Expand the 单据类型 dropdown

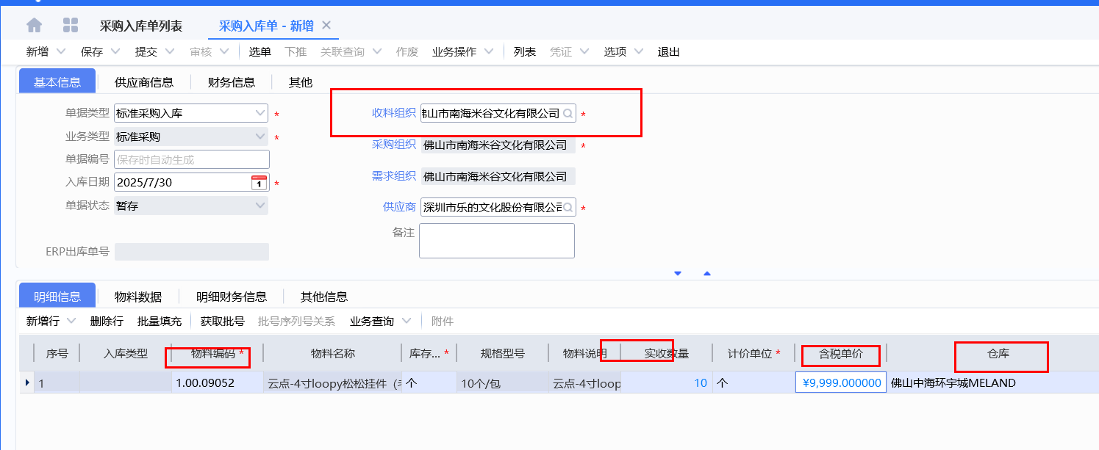260,114
